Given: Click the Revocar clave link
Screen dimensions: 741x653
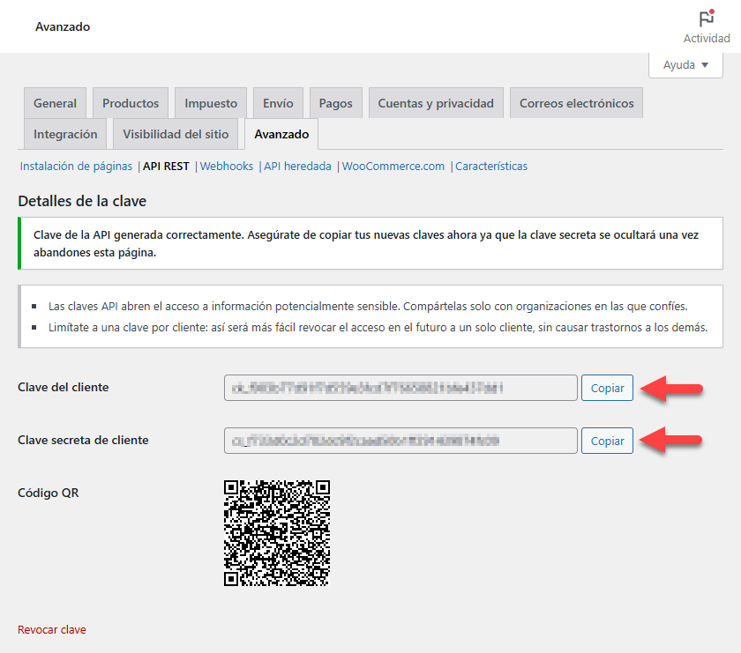Looking at the screenshot, I should (52, 629).
